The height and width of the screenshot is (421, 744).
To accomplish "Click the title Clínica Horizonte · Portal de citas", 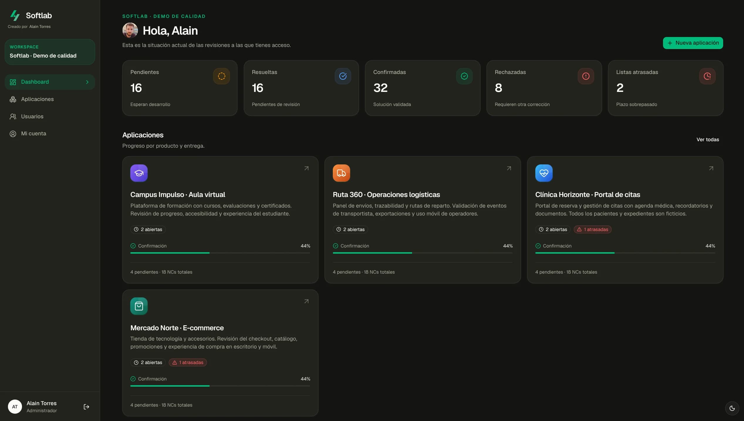I will click(588, 195).
